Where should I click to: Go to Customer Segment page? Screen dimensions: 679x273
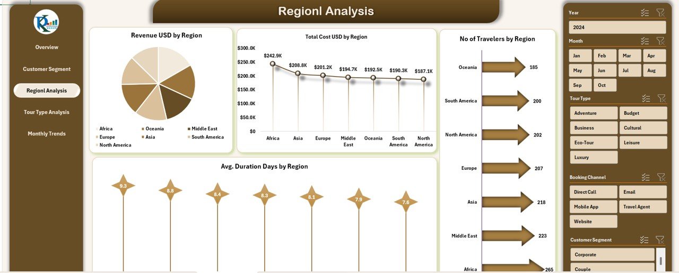pos(47,69)
